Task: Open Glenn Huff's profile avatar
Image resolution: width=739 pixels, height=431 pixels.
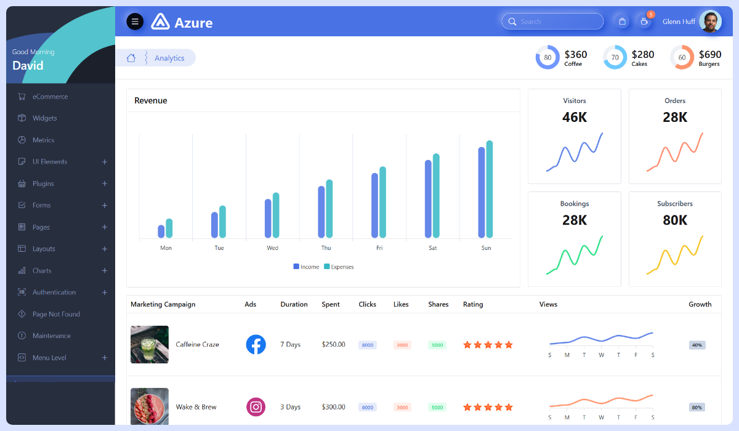Action: tap(710, 20)
